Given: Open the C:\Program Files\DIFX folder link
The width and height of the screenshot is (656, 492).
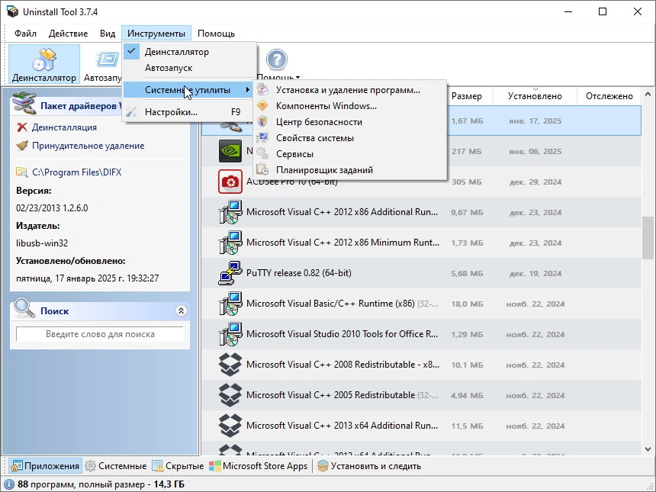Looking at the screenshot, I should coord(76,172).
